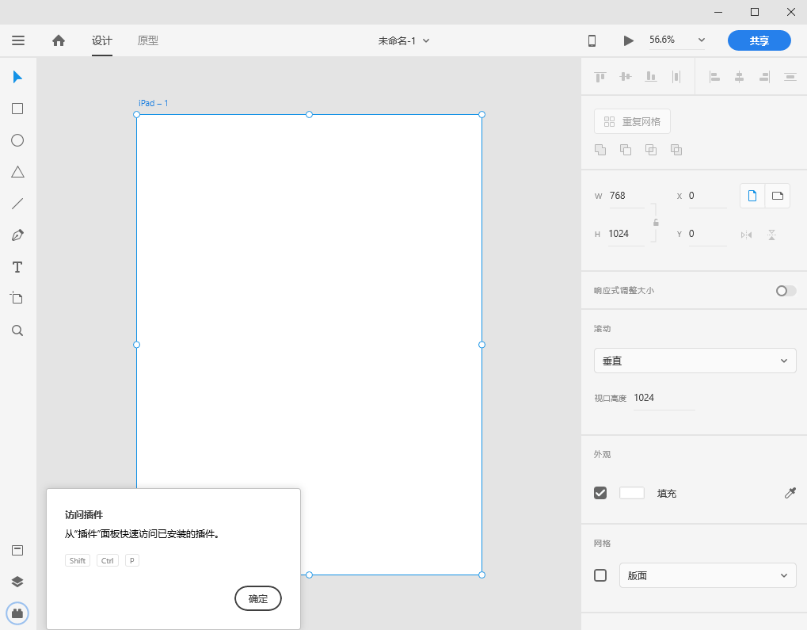This screenshot has height=630, width=807.
Task: Select the Pen tool
Action: pos(17,235)
